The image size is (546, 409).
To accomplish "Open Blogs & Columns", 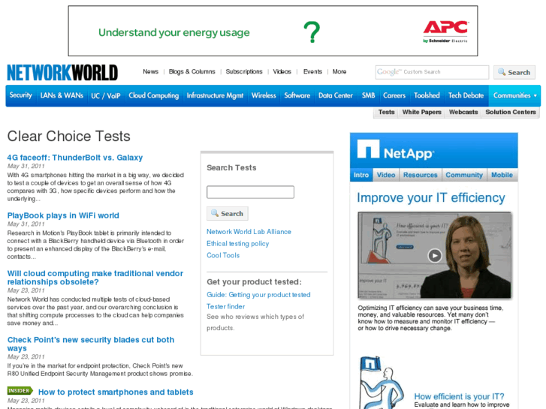I will (192, 71).
